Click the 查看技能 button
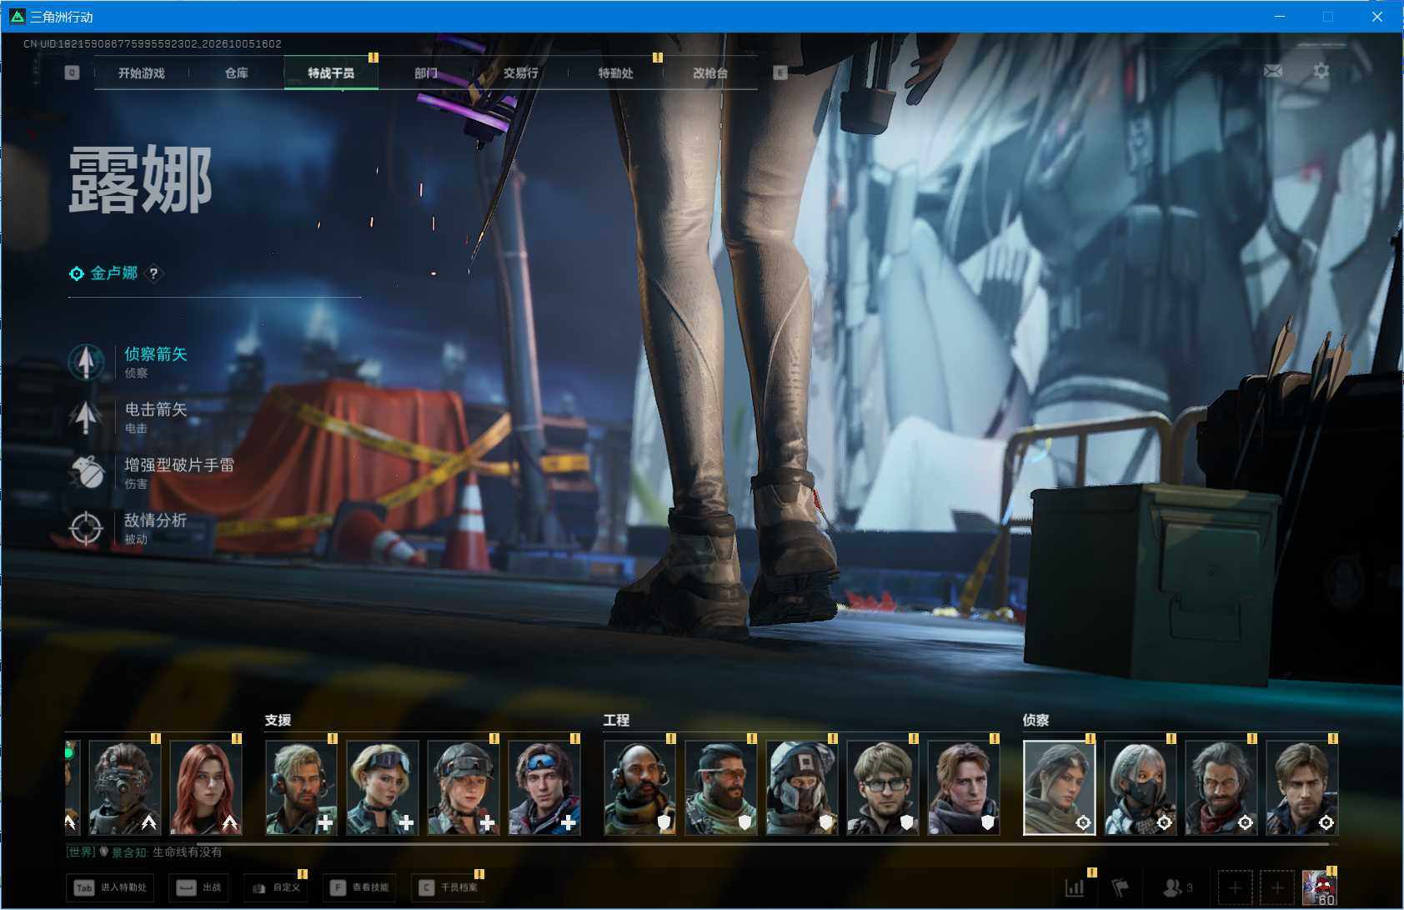 (360, 887)
